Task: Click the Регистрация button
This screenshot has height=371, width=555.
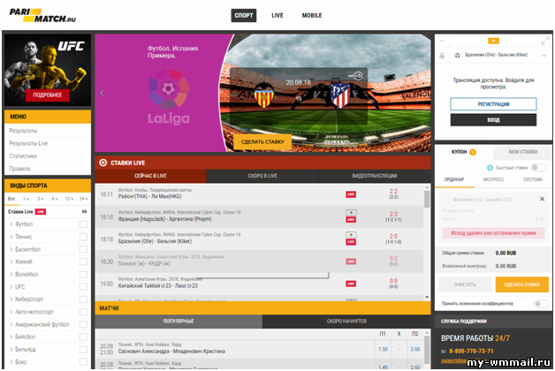Action: pyautogui.click(x=493, y=104)
